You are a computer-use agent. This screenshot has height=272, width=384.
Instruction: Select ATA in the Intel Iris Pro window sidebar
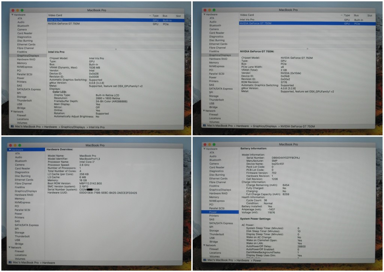coord(20,18)
